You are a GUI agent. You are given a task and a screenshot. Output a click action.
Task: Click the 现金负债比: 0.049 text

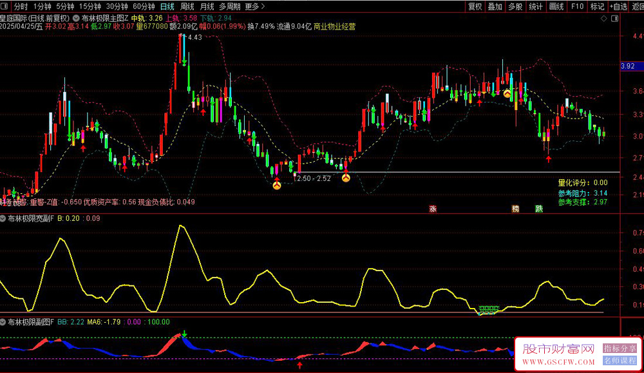(x=166, y=202)
